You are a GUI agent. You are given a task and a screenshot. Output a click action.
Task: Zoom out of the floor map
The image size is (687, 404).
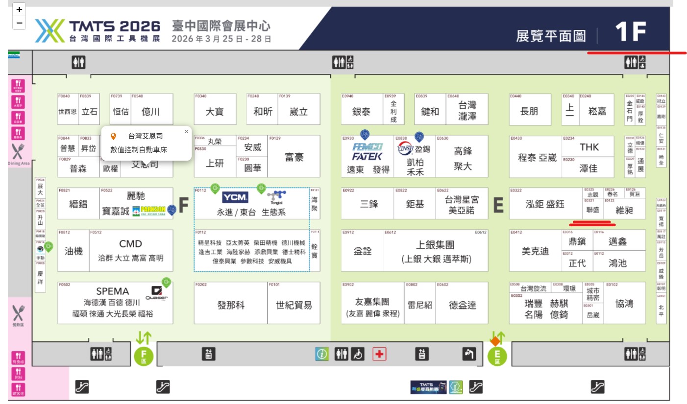(x=19, y=23)
